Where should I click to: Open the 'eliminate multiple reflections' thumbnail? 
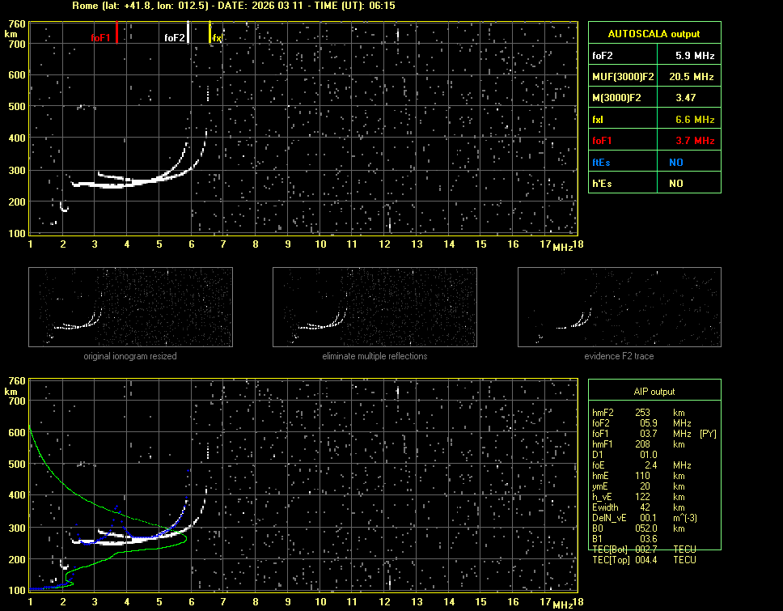coord(375,308)
